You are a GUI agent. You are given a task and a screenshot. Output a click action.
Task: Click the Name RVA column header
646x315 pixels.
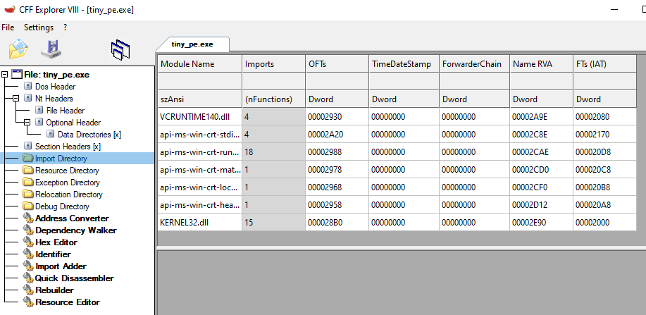[x=541, y=64]
